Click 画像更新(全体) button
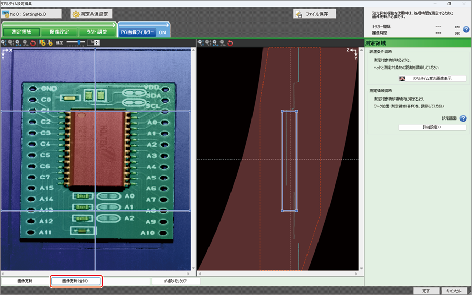The image size is (472, 295). pos(75,281)
